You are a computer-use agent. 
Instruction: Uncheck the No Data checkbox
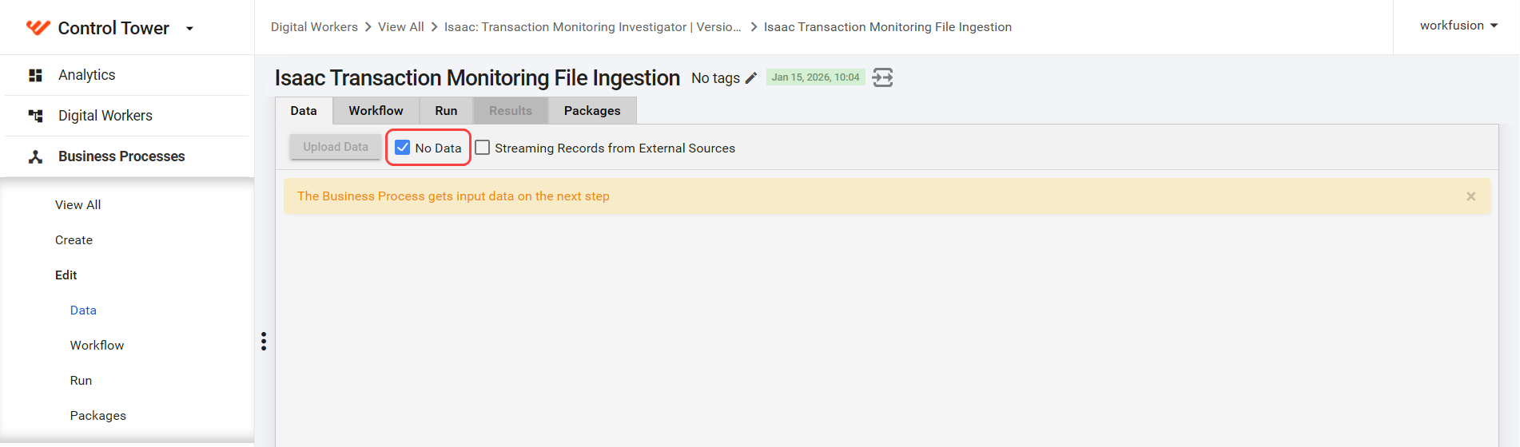click(x=403, y=148)
